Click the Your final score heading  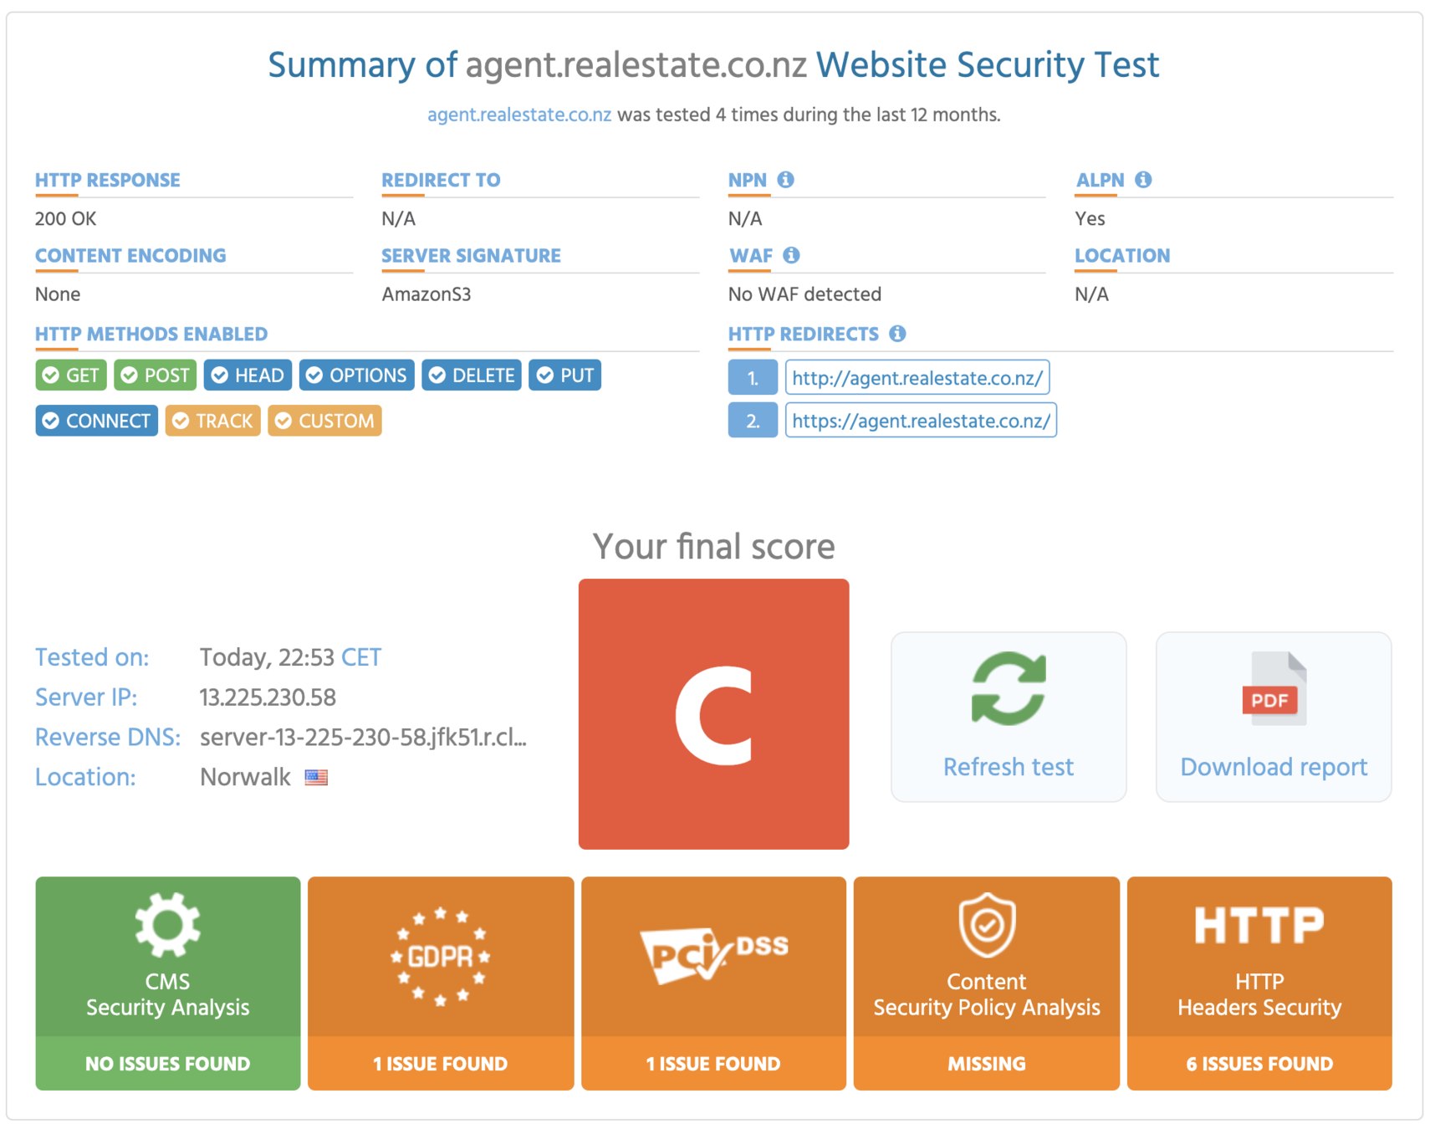pyautogui.click(x=713, y=547)
